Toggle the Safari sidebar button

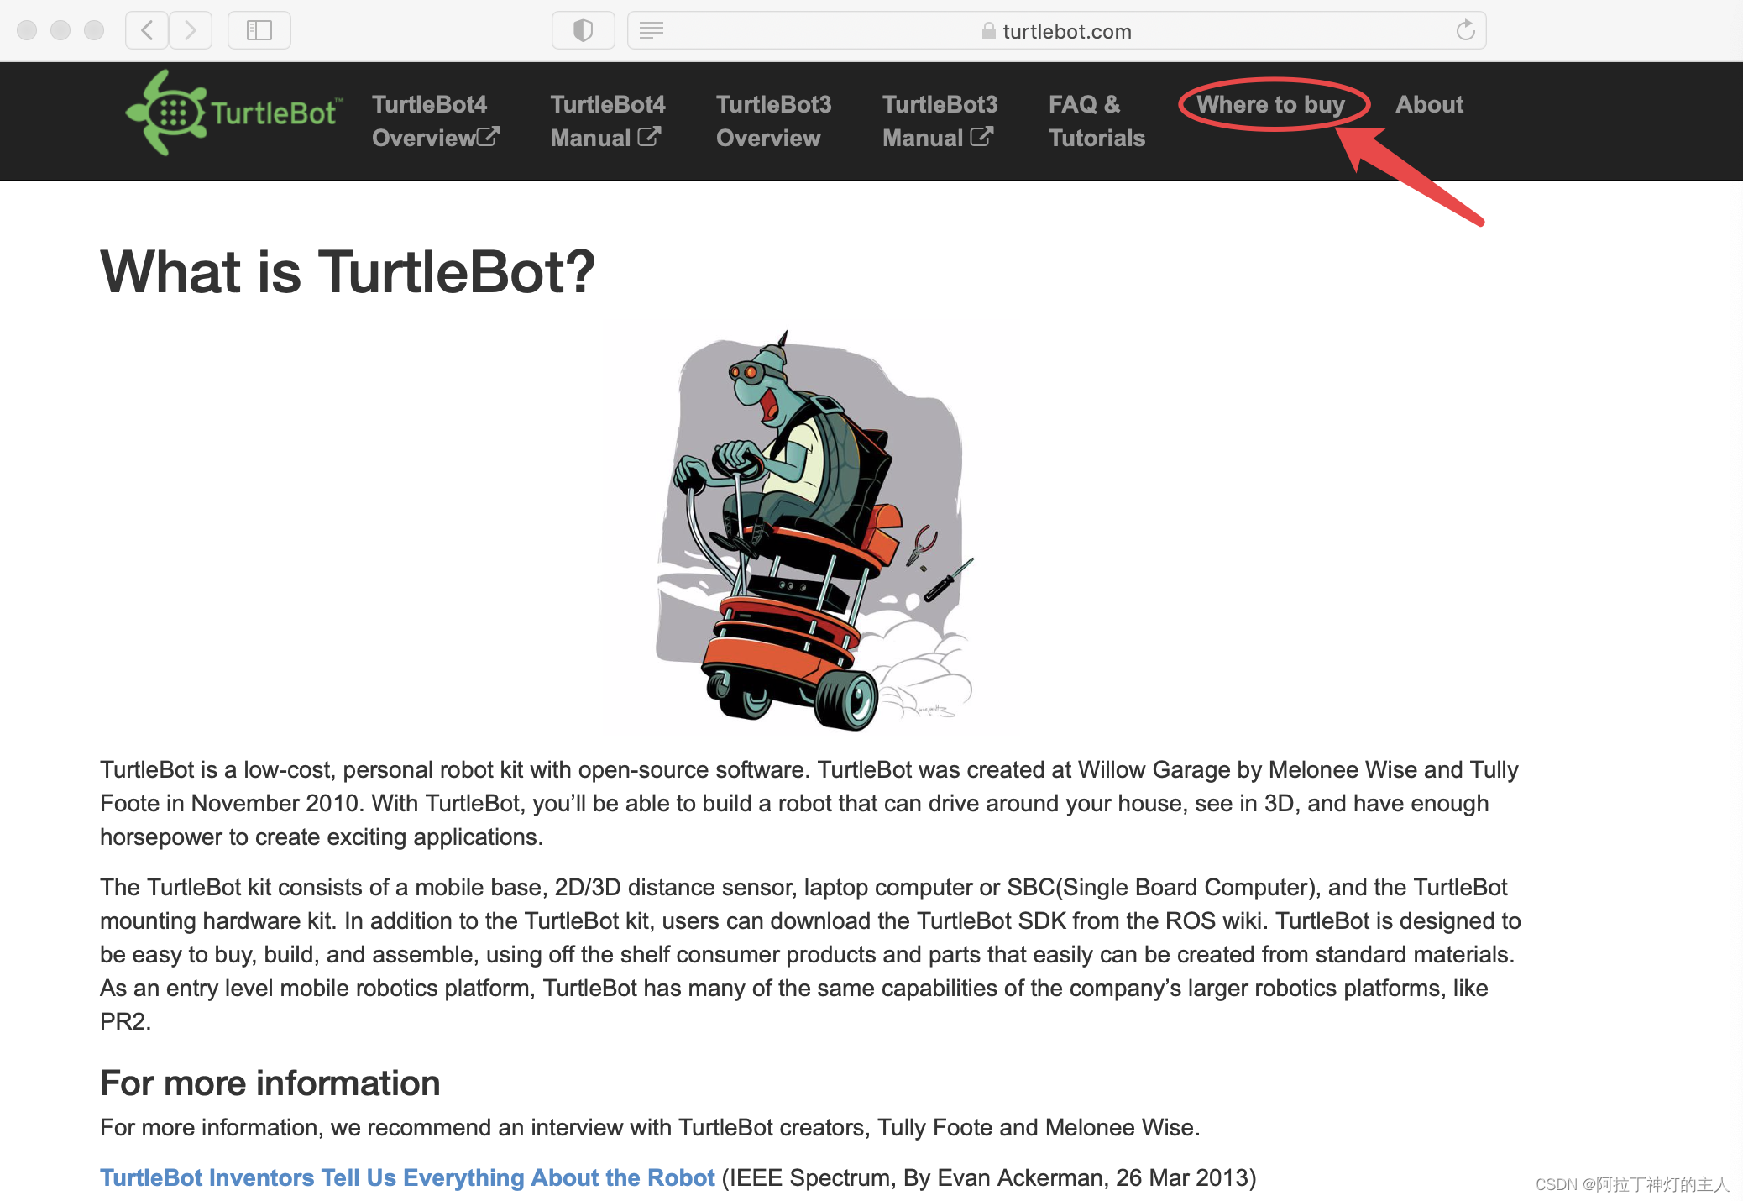pyautogui.click(x=259, y=31)
